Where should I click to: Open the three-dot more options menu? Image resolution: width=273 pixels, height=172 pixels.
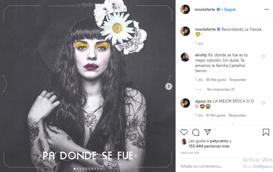click(x=266, y=9)
